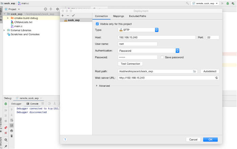This screenshot has height=149, width=237.
Task: Expand the Advanced section
Action: point(96,86)
